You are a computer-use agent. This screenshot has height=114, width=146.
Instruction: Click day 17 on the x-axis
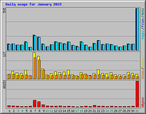click(77, 111)
